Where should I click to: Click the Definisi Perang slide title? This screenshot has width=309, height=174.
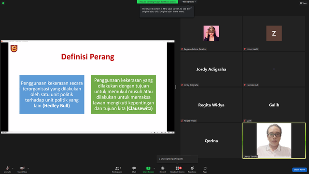tap(88, 57)
